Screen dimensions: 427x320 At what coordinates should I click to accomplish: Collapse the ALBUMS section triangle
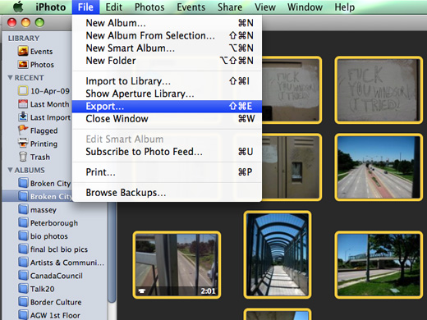[x=11, y=170]
